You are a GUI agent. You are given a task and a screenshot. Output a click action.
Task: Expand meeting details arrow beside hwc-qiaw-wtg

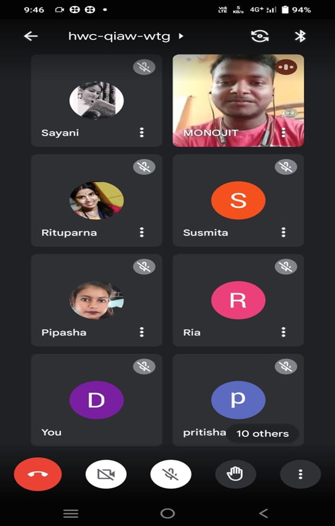[x=181, y=36]
